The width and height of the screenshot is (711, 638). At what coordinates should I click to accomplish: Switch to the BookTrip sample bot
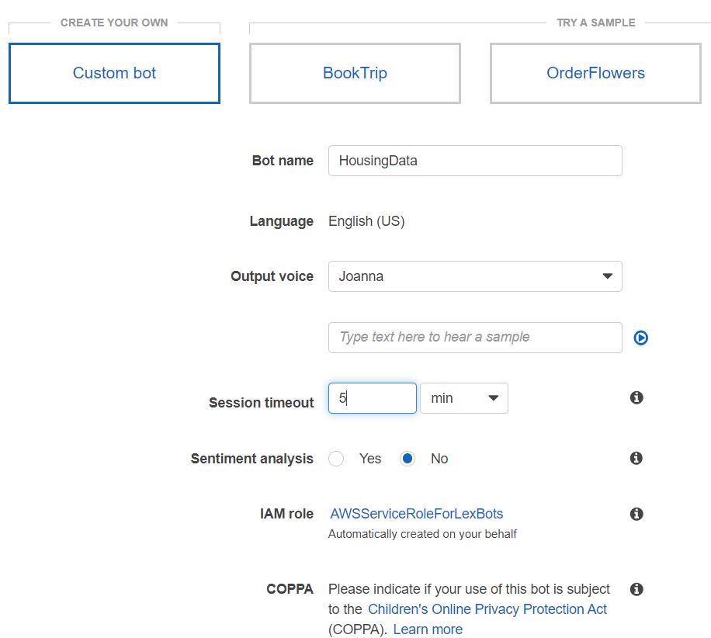pos(355,73)
